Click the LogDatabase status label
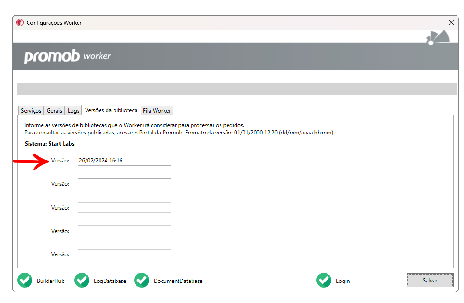Viewport: 464px width, 303px height. point(110,281)
